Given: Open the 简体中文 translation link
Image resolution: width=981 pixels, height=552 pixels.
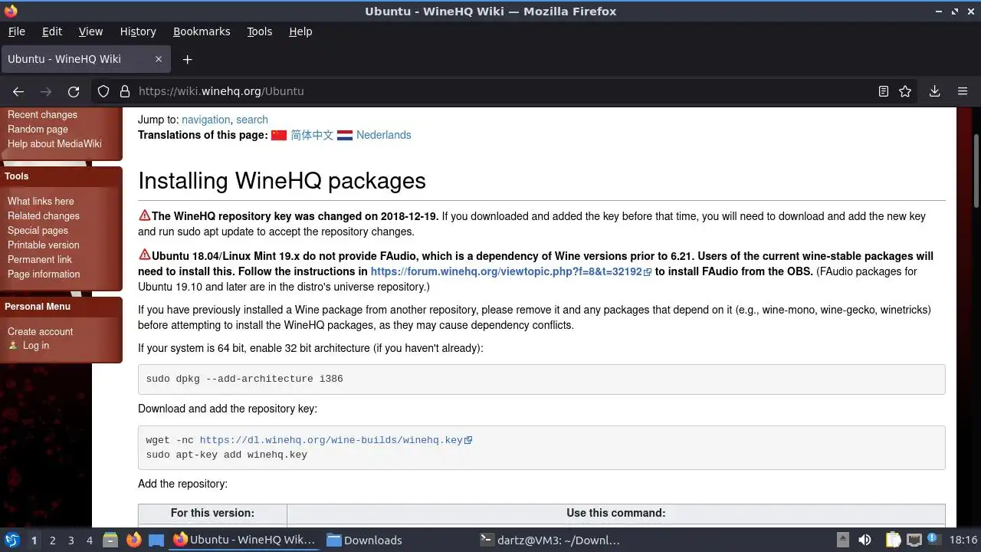Looking at the screenshot, I should click(312, 135).
